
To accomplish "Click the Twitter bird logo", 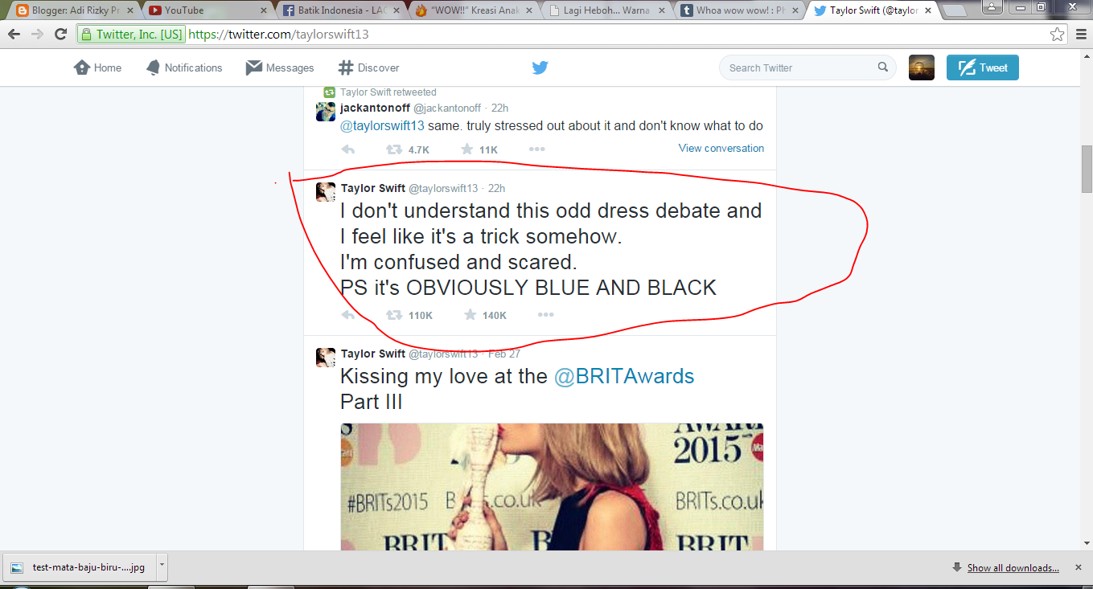I will pos(540,67).
